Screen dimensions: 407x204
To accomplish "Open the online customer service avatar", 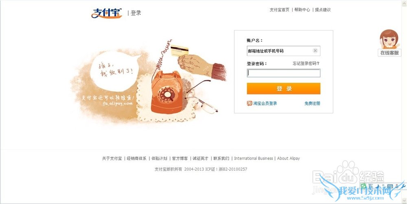I will (x=389, y=39).
